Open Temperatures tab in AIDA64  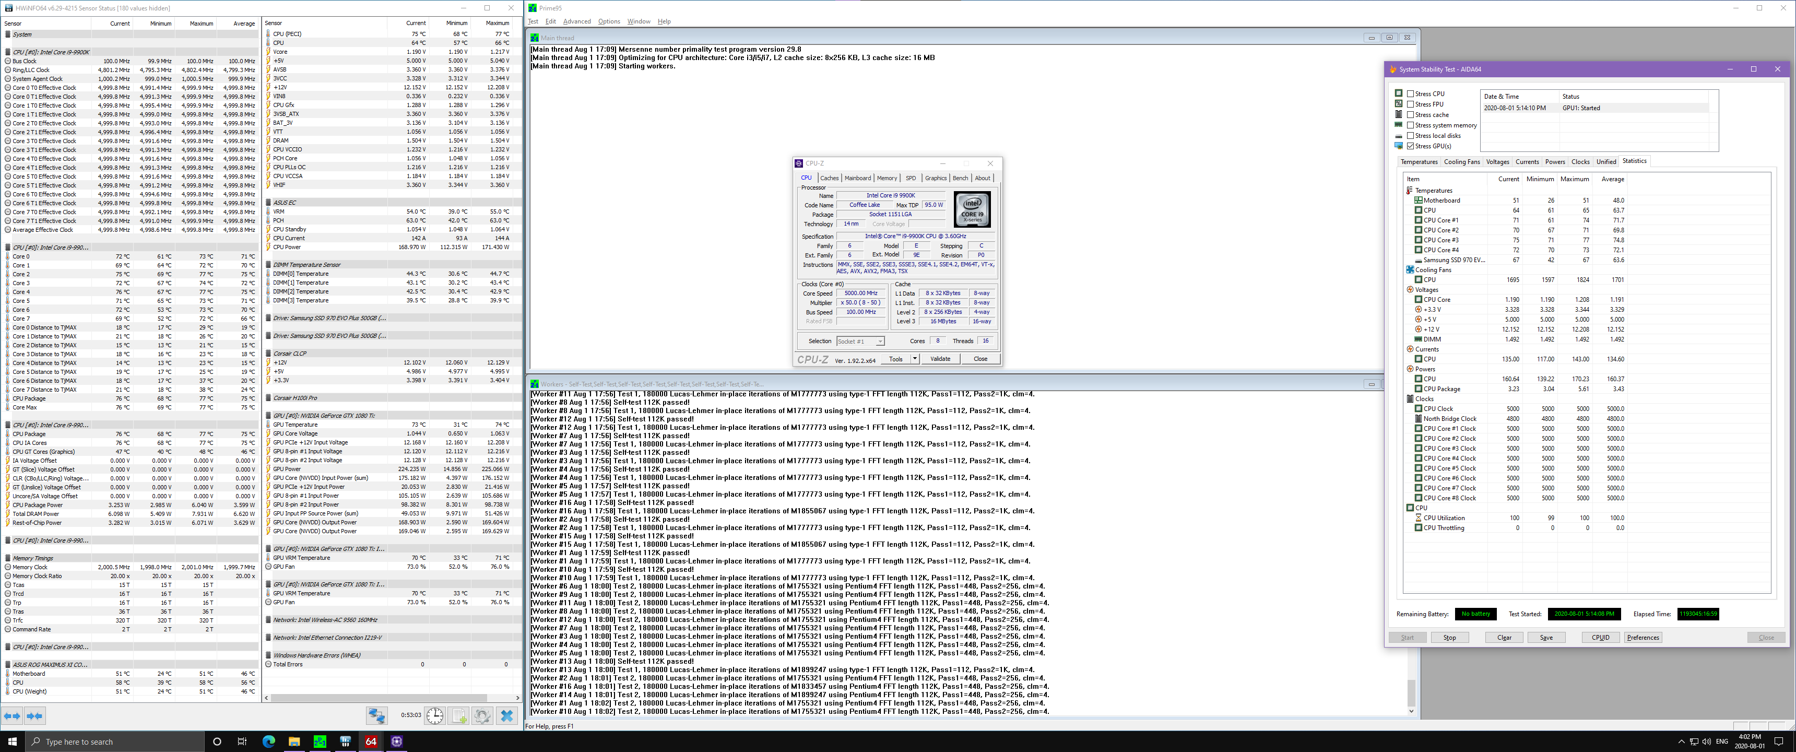[1419, 162]
